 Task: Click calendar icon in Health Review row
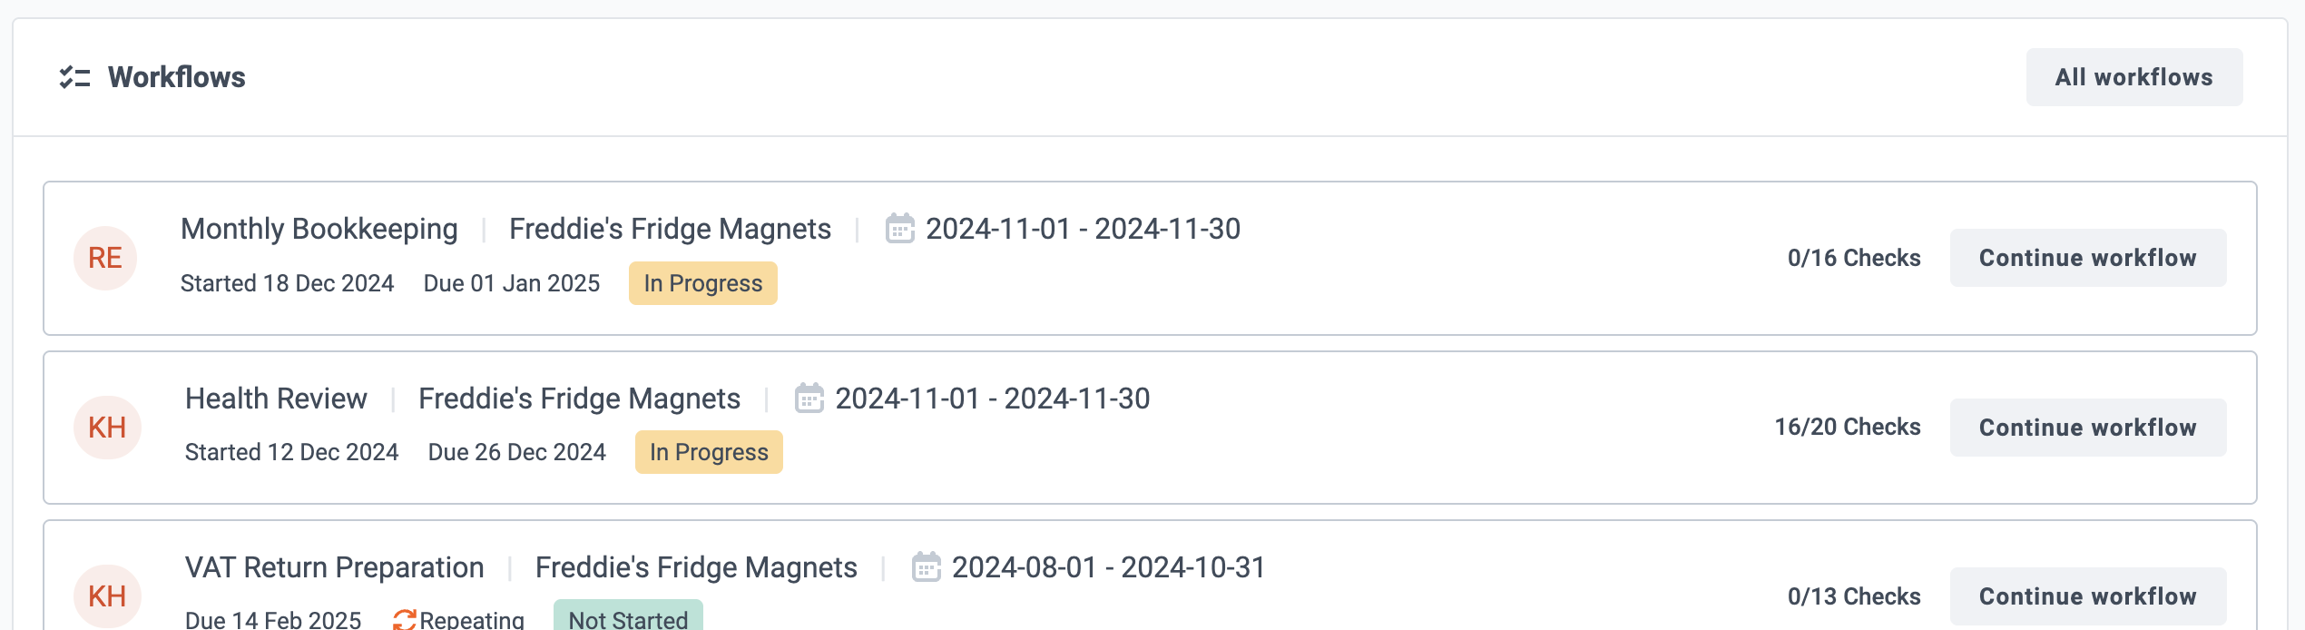(x=809, y=399)
